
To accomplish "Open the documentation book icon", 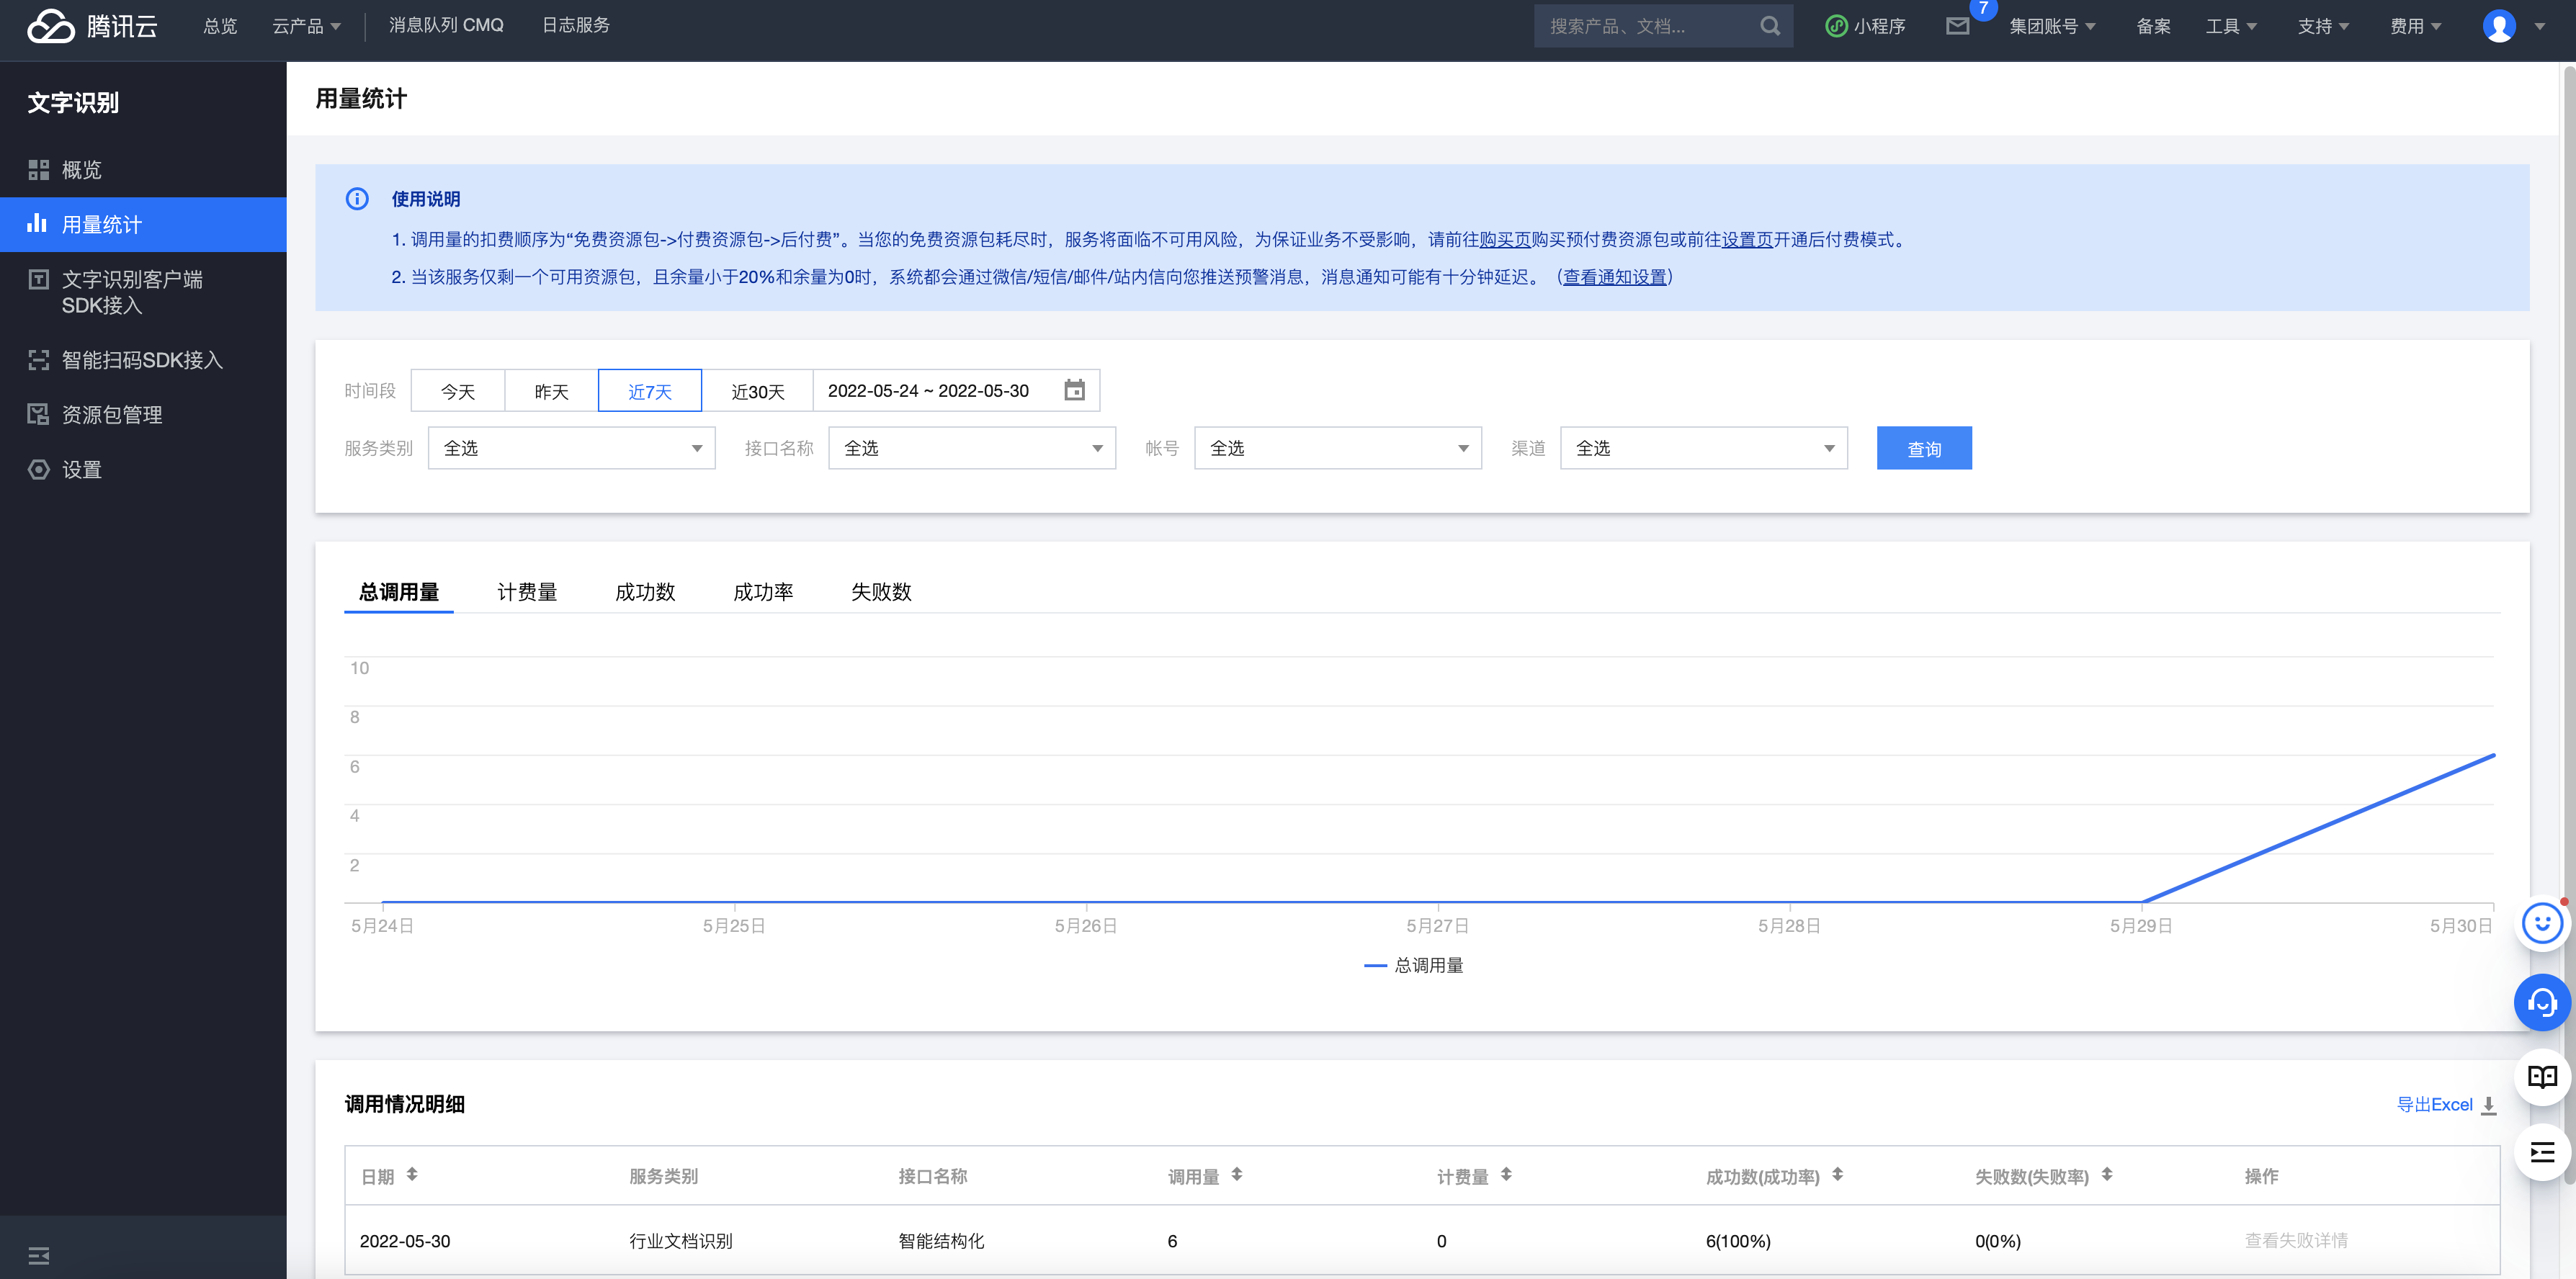I will (x=2541, y=1077).
